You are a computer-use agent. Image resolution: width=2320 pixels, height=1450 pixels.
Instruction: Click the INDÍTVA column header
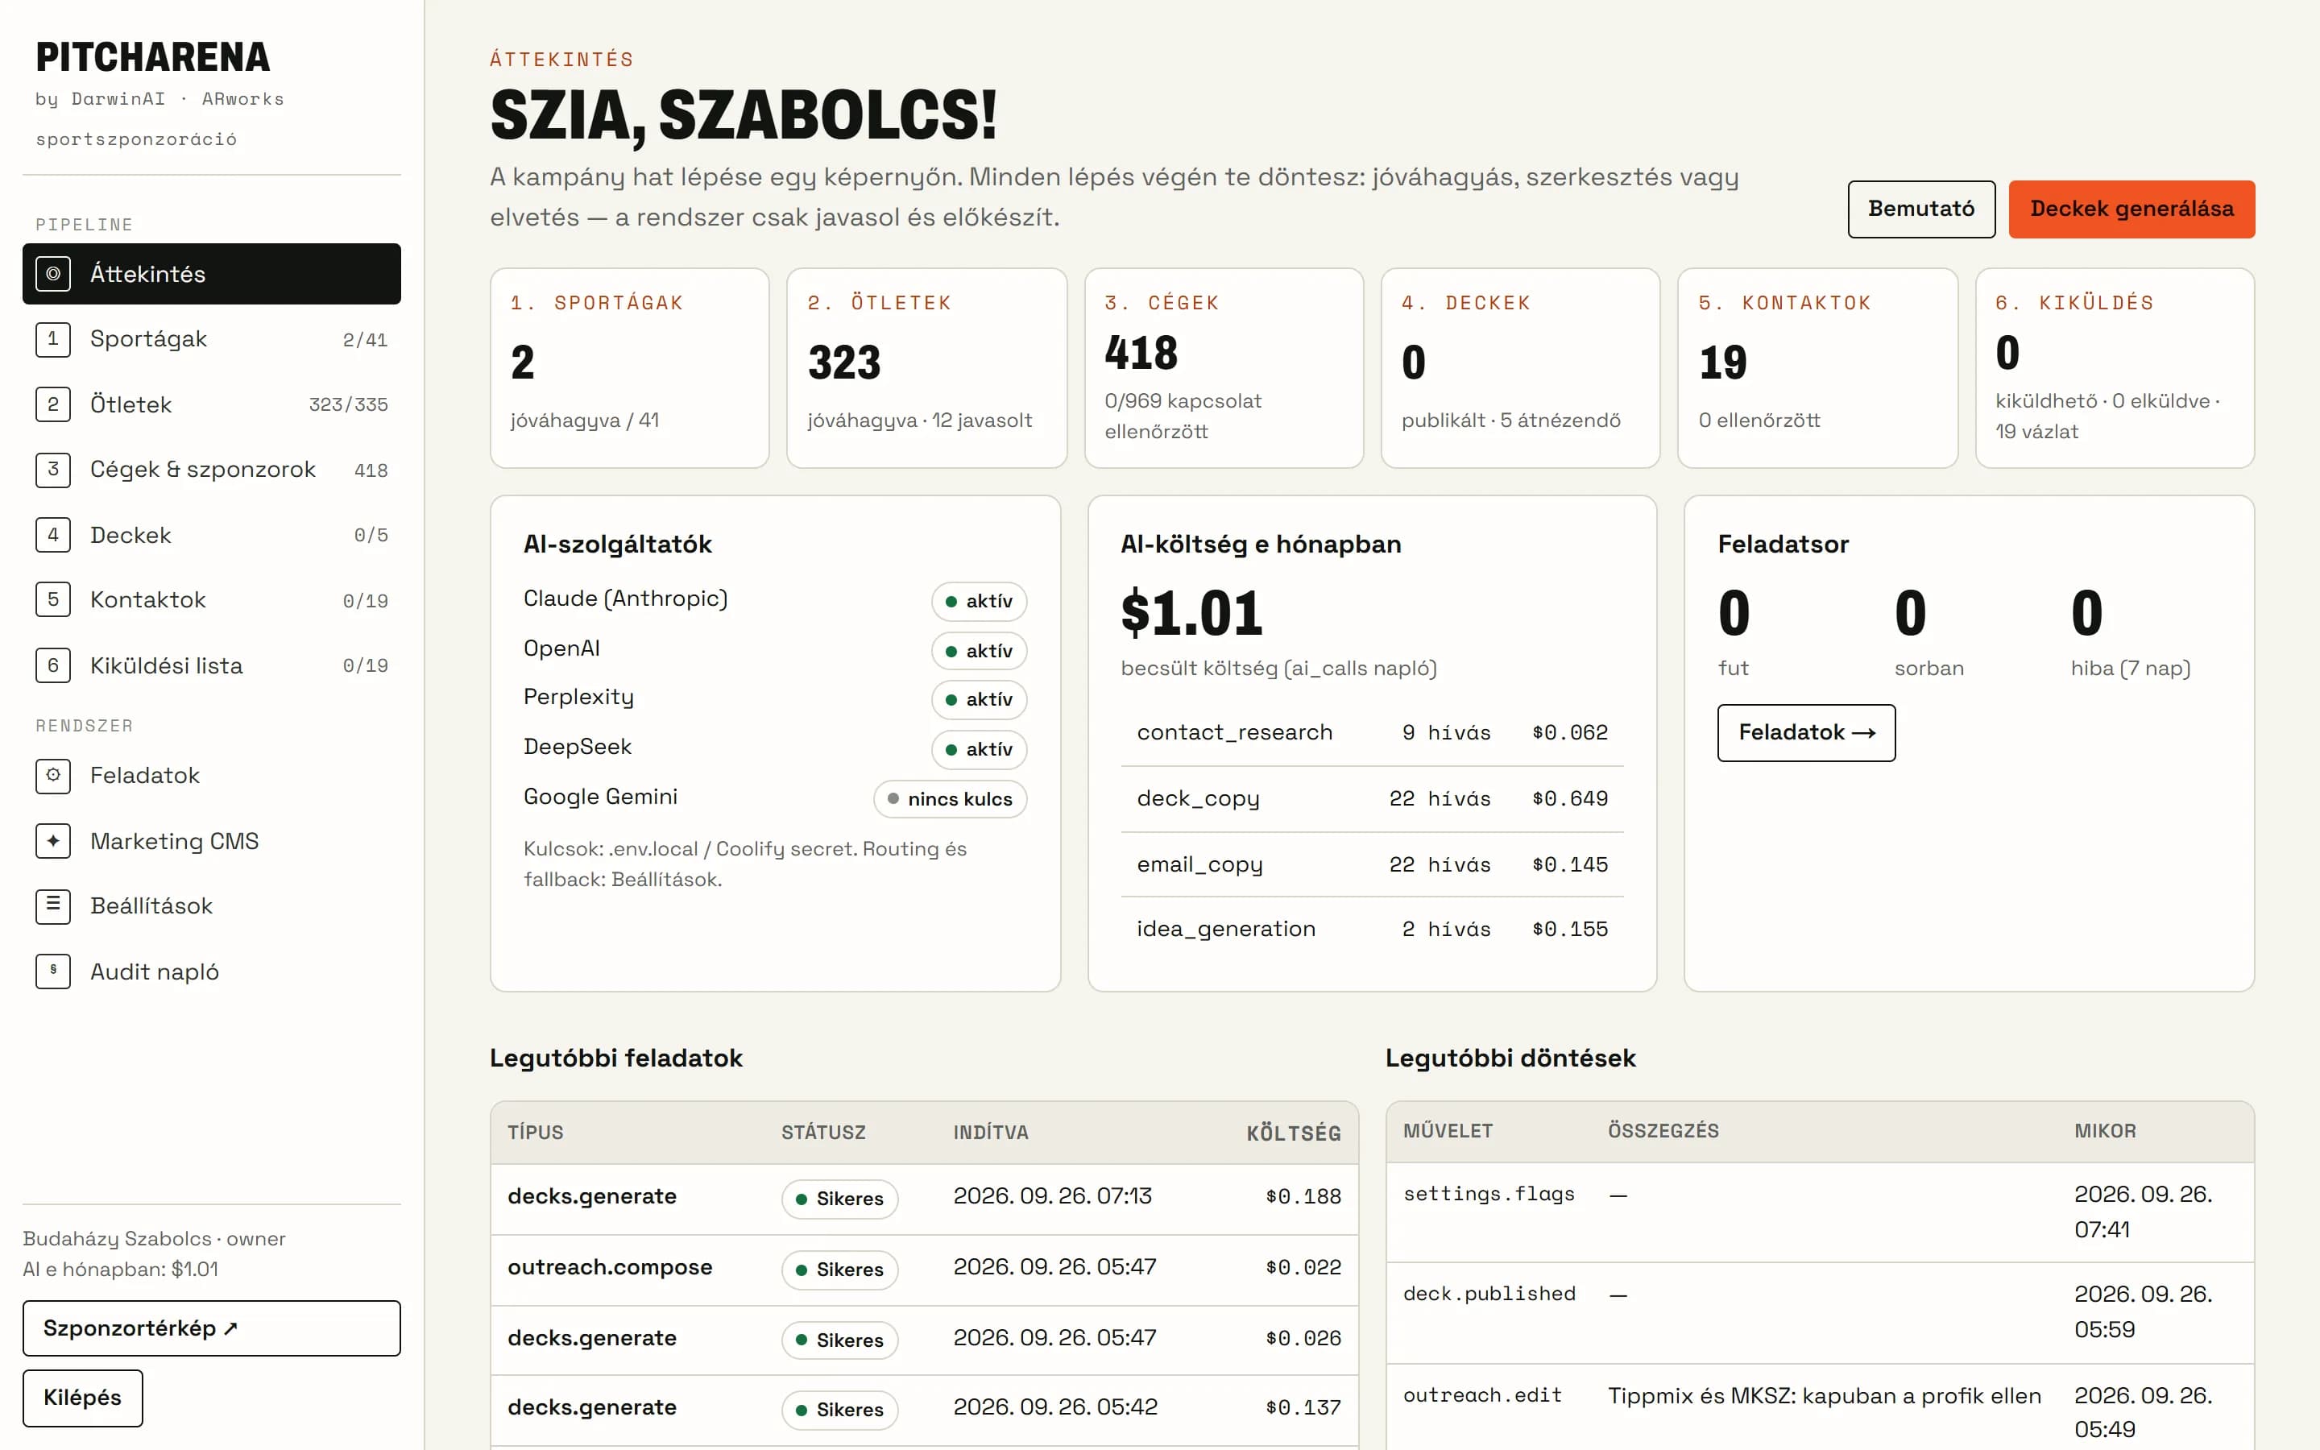point(990,1133)
